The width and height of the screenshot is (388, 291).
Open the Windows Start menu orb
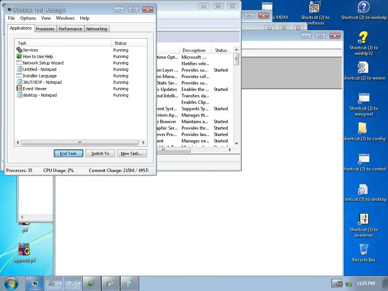point(11,283)
